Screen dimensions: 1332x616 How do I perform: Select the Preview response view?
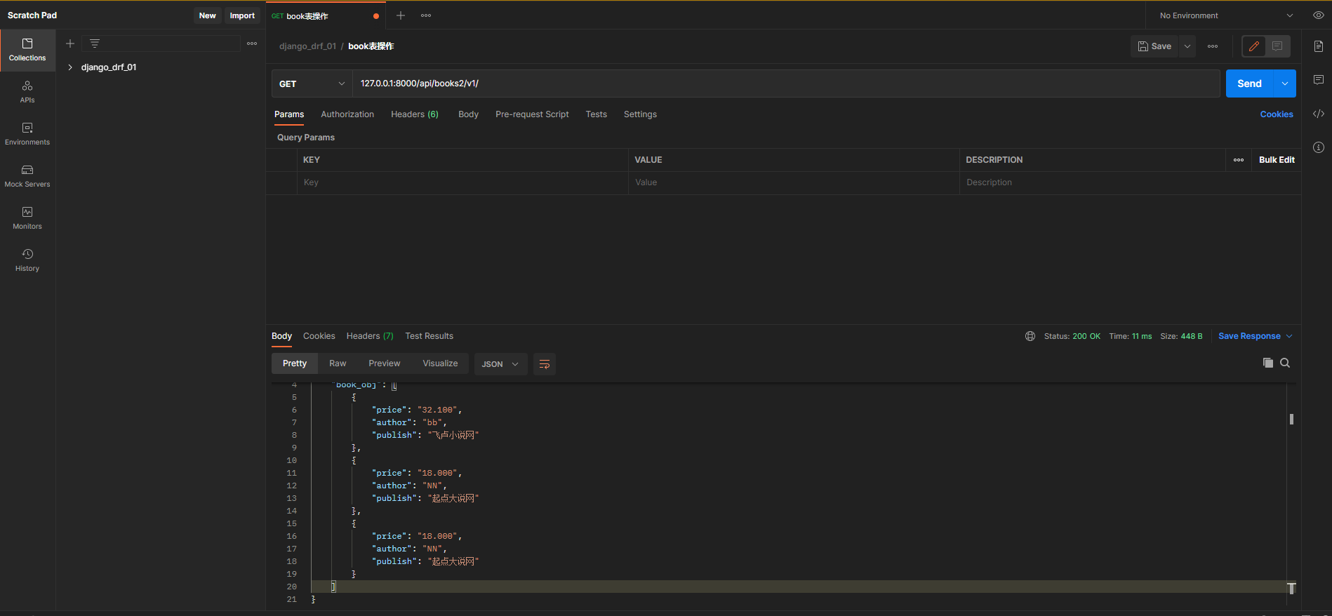385,363
